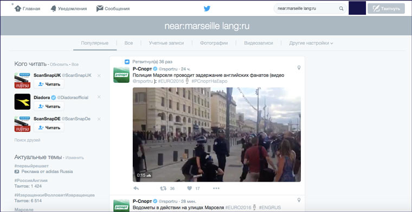
Task: Click the search magnifier icon
Action: pyautogui.click(x=341, y=9)
